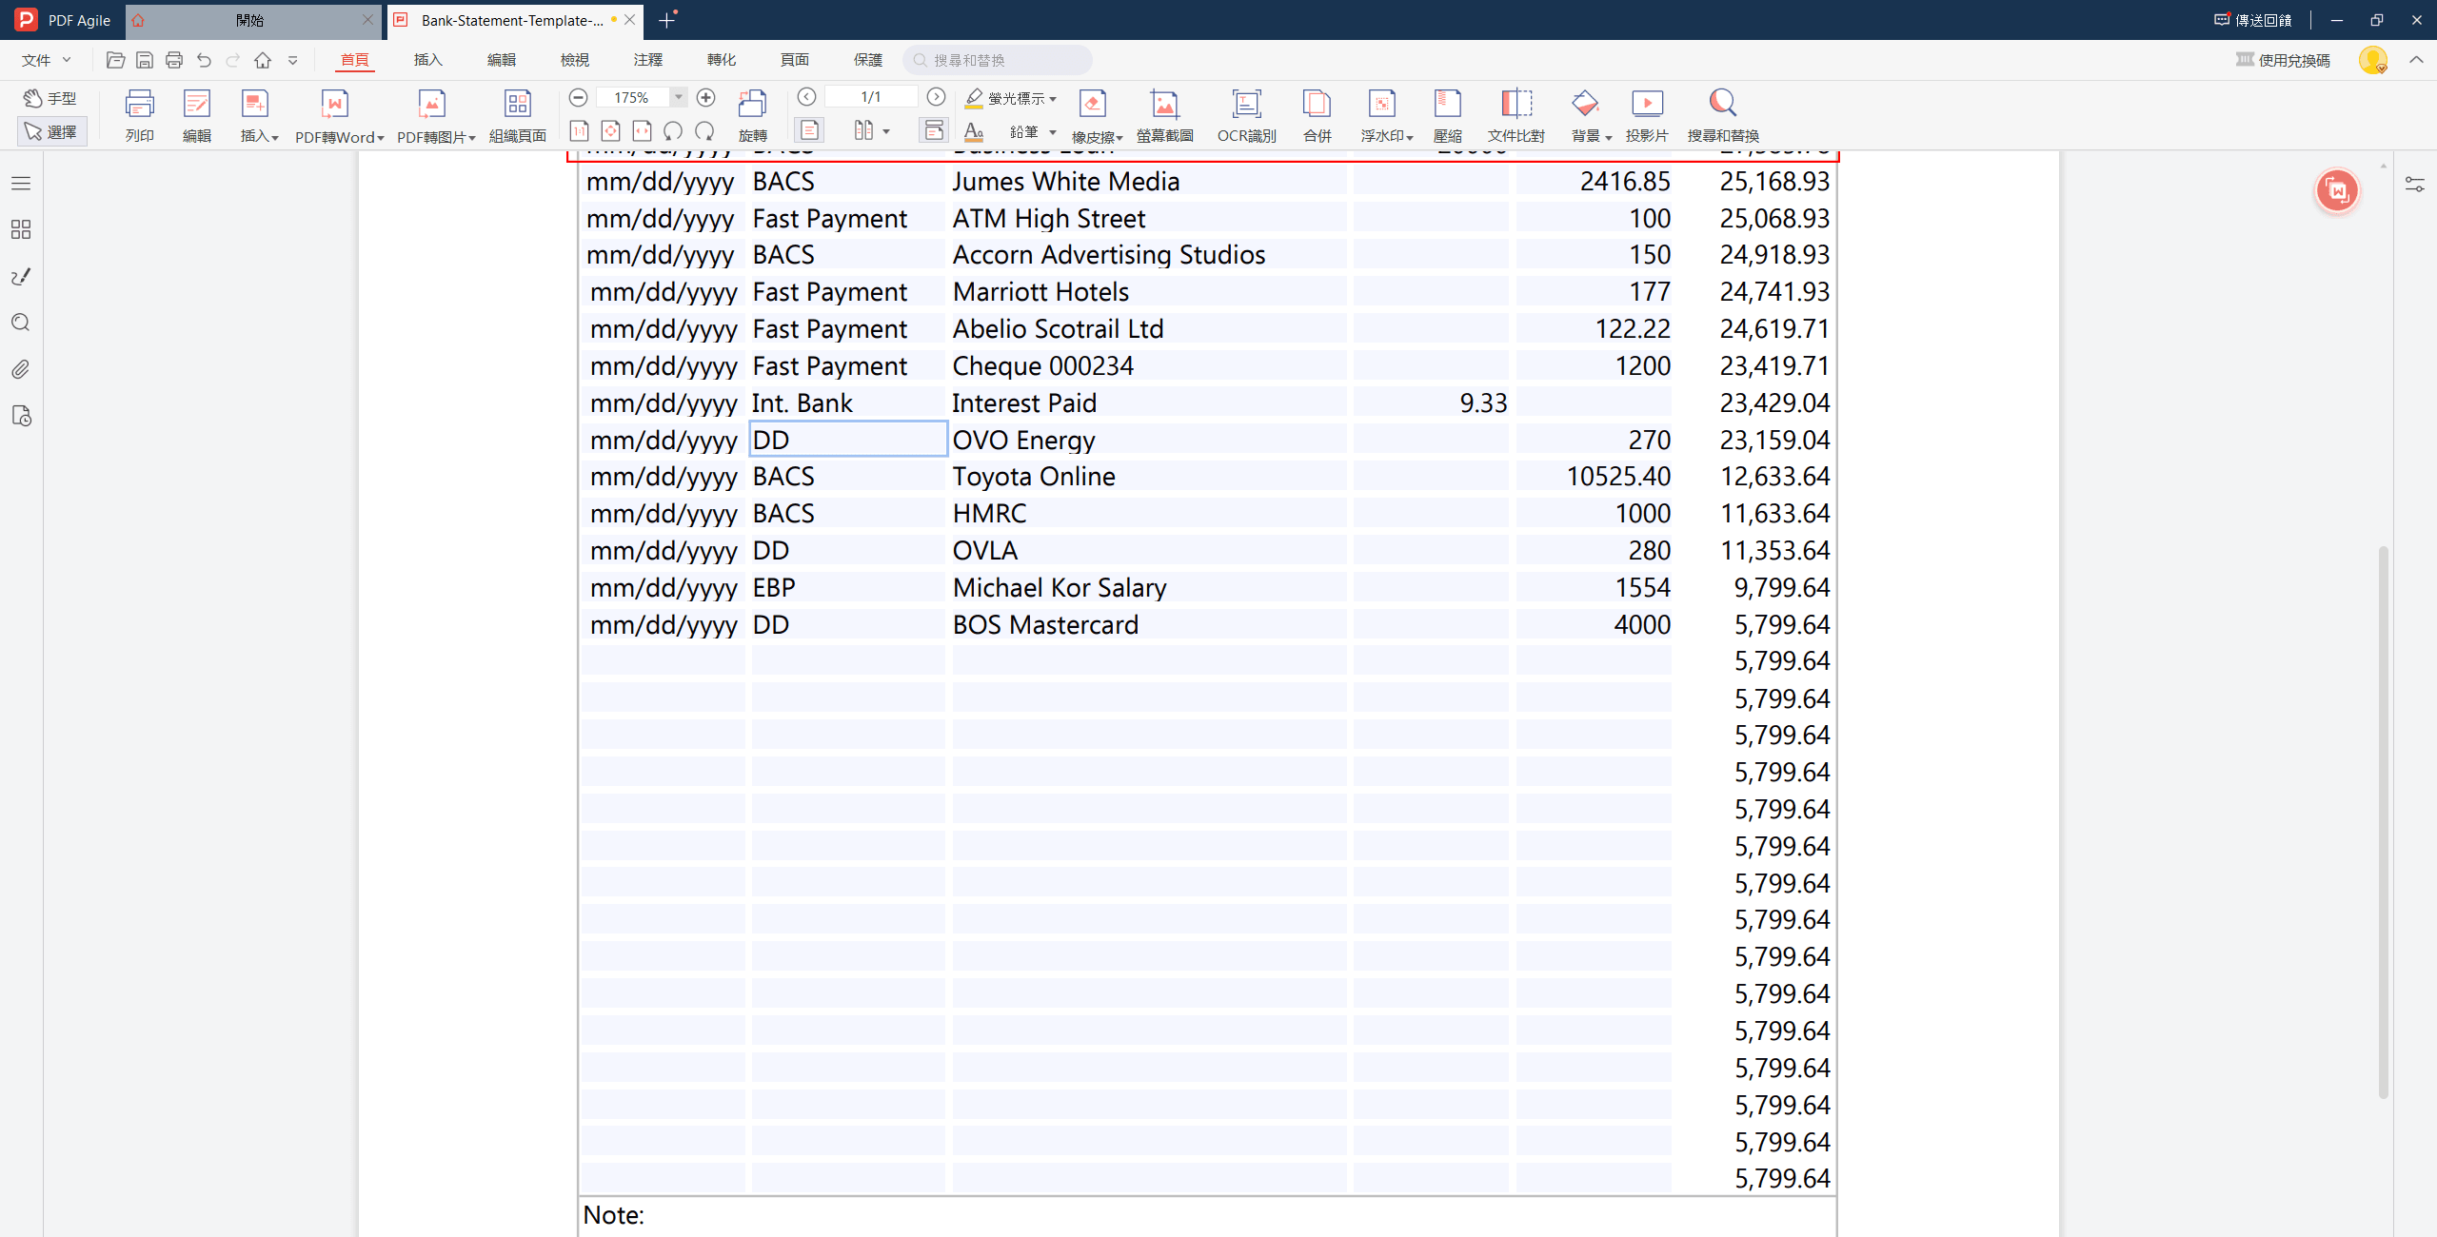Zoom in with the plus icon
Viewport: 2437px width, 1237px height.
[705, 97]
